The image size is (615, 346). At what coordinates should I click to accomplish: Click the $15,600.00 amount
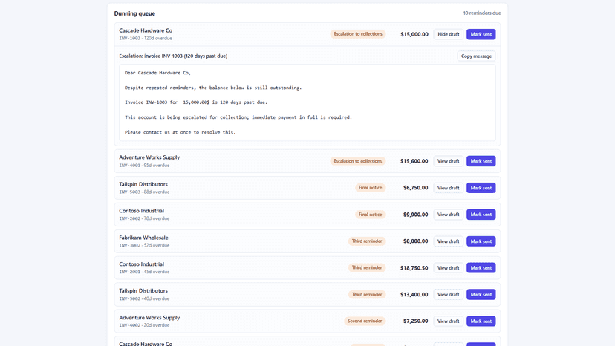tap(414, 161)
